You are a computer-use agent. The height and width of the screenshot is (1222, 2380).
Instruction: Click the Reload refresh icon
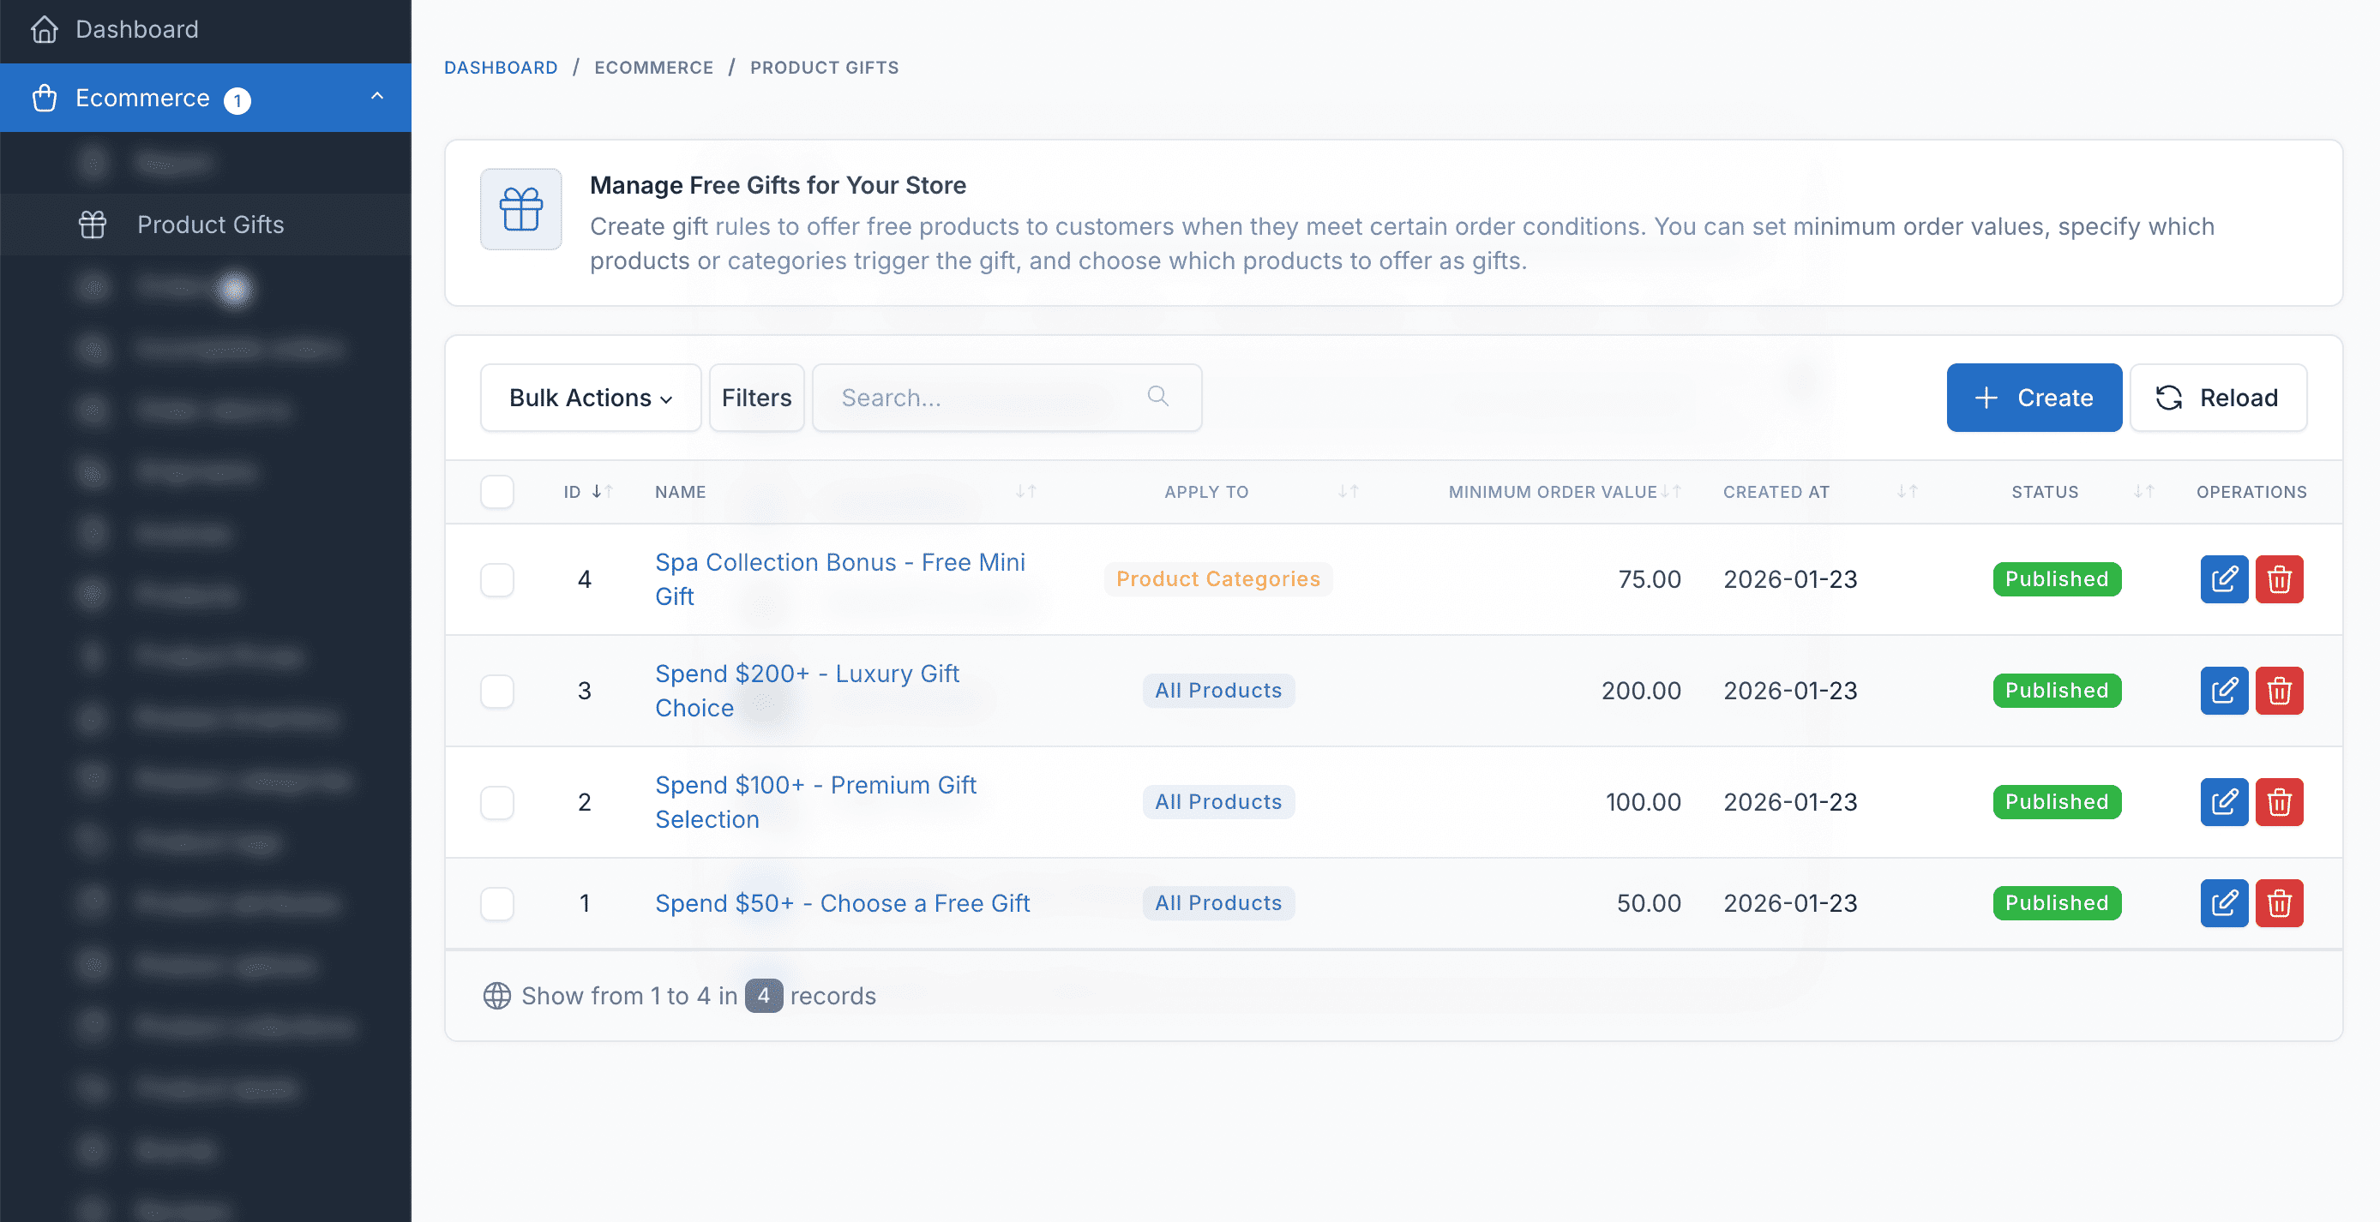point(2170,397)
